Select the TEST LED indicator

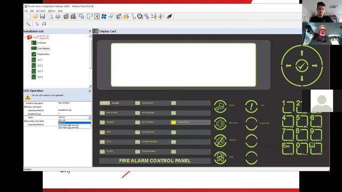(x=102, y=132)
